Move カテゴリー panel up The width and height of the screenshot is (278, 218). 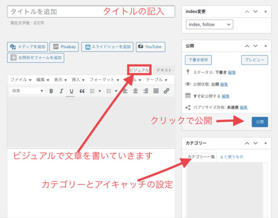point(247,143)
